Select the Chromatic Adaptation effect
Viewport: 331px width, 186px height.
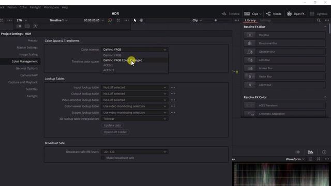[284, 114]
